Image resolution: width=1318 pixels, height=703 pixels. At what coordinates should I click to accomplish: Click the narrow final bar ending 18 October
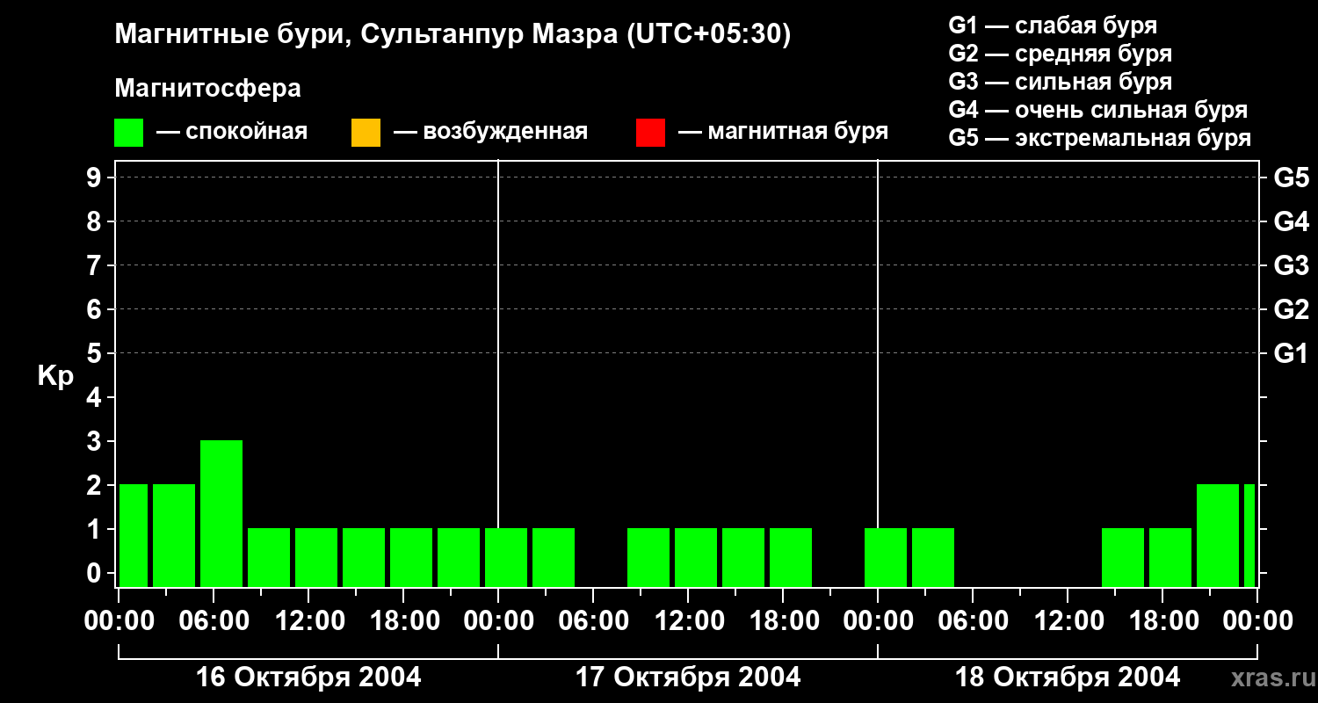[x=1249, y=535]
